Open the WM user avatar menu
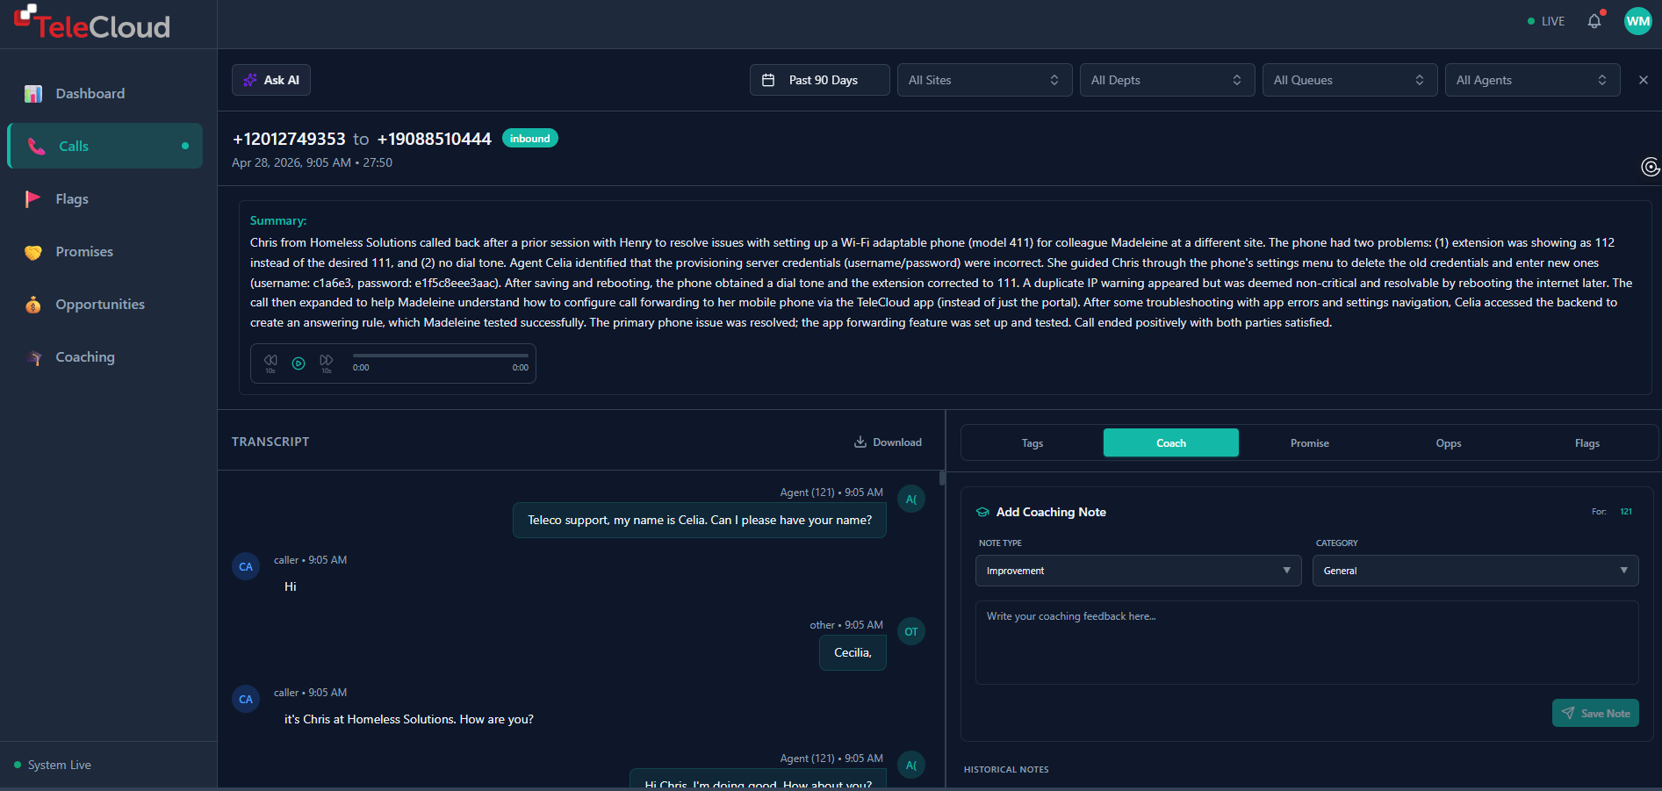 click(1638, 21)
